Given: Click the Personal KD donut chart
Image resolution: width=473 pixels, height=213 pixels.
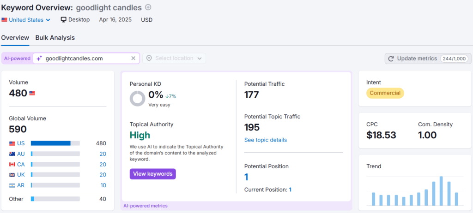Looking at the screenshot, I should tap(138, 99).
